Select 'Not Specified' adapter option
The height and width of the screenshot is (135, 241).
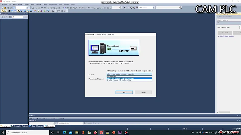point(129,77)
